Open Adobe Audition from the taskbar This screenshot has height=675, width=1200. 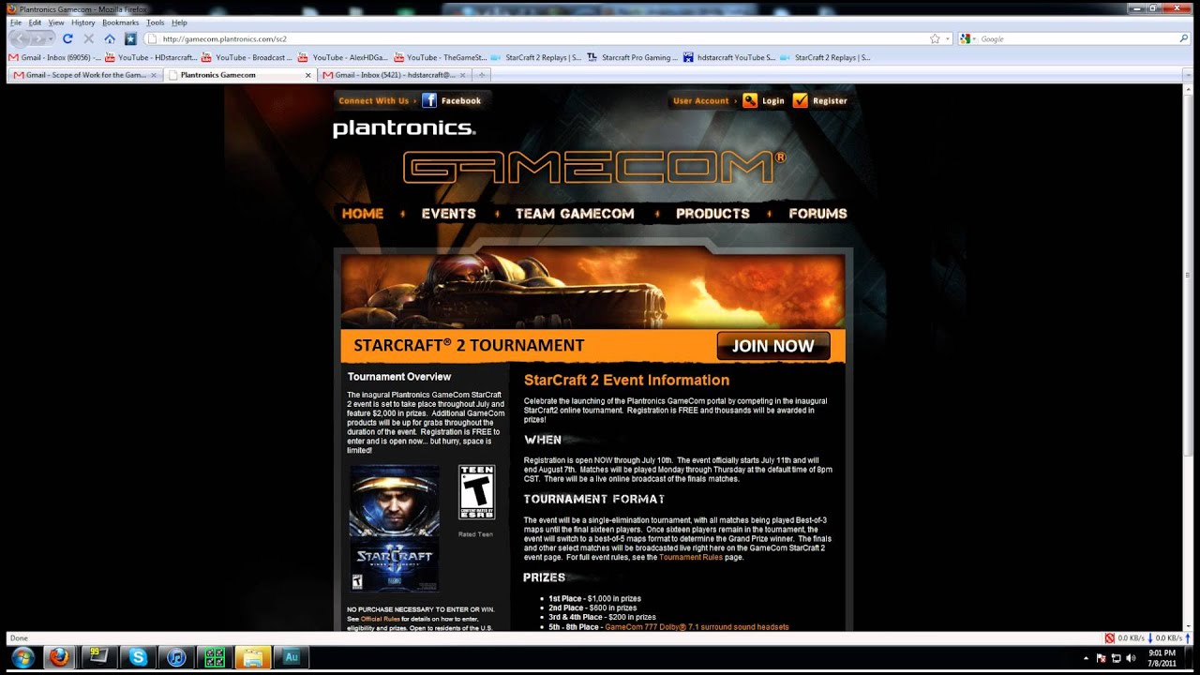point(292,657)
